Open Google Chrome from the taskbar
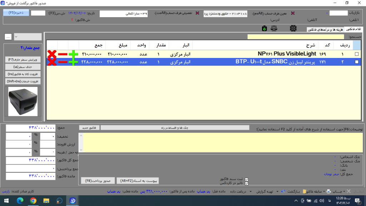This screenshot has width=366, height=206. point(33,200)
